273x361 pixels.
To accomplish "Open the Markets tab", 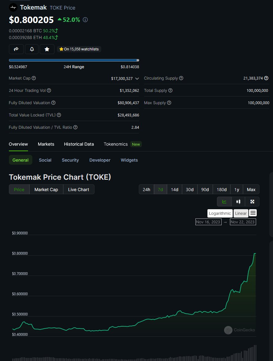I will pyautogui.click(x=46, y=144).
